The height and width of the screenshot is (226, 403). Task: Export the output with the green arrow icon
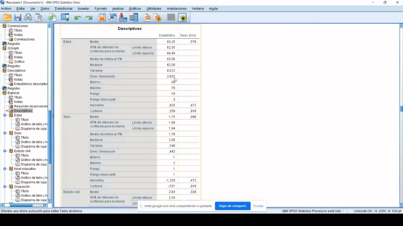(x=52, y=18)
